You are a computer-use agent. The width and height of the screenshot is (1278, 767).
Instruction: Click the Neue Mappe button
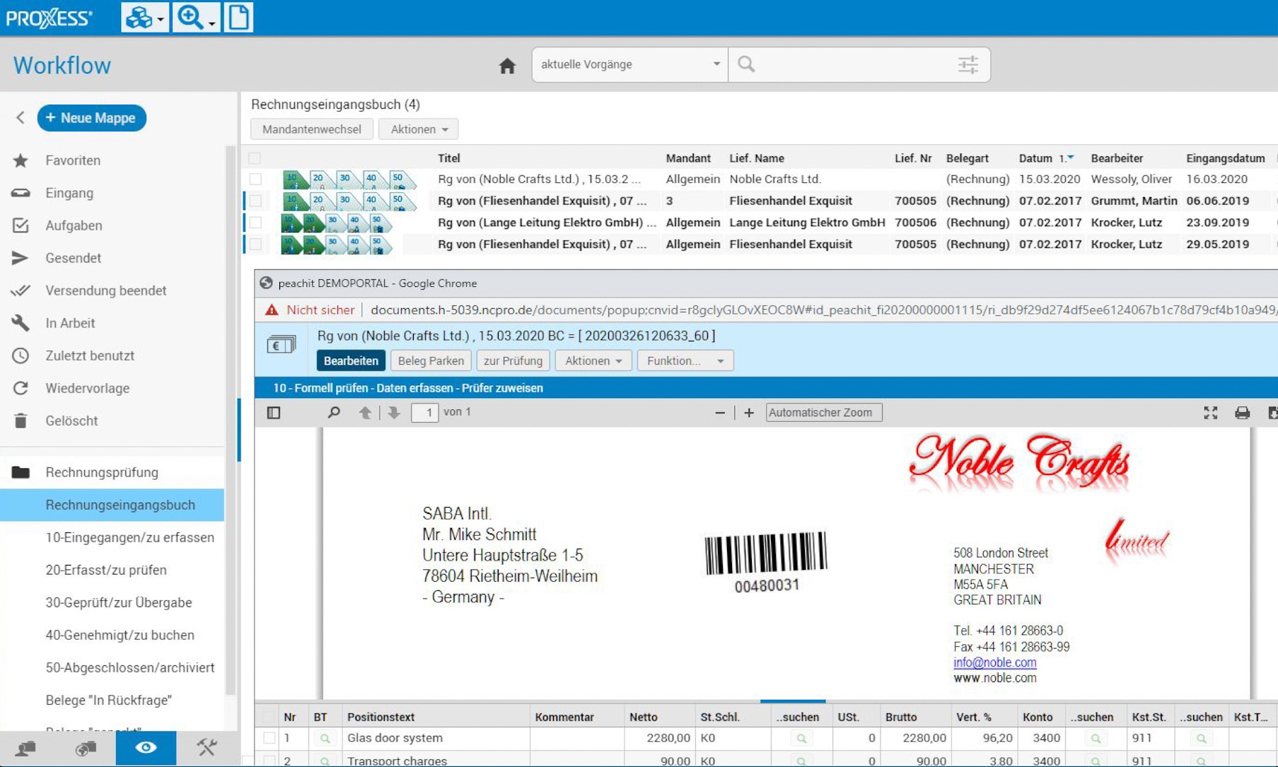pos(92,118)
